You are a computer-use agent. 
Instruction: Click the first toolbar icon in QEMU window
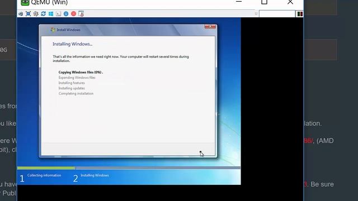tap(21, 14)
